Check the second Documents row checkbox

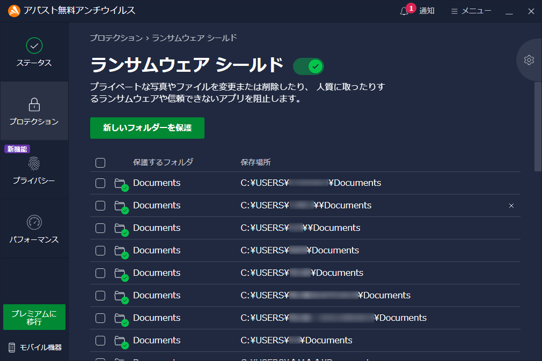[100, 206]
